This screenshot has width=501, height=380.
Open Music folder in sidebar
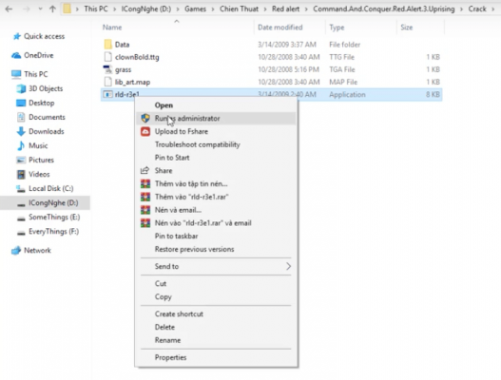(x=32, y=145)
